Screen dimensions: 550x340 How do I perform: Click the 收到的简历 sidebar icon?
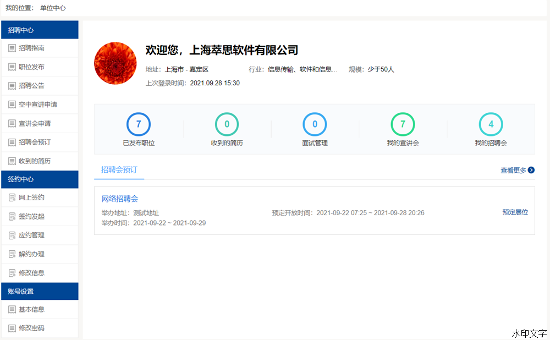click(x=12, y=161)
